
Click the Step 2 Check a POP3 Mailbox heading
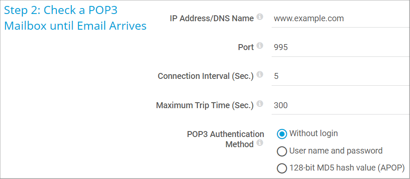coord(75,18)
